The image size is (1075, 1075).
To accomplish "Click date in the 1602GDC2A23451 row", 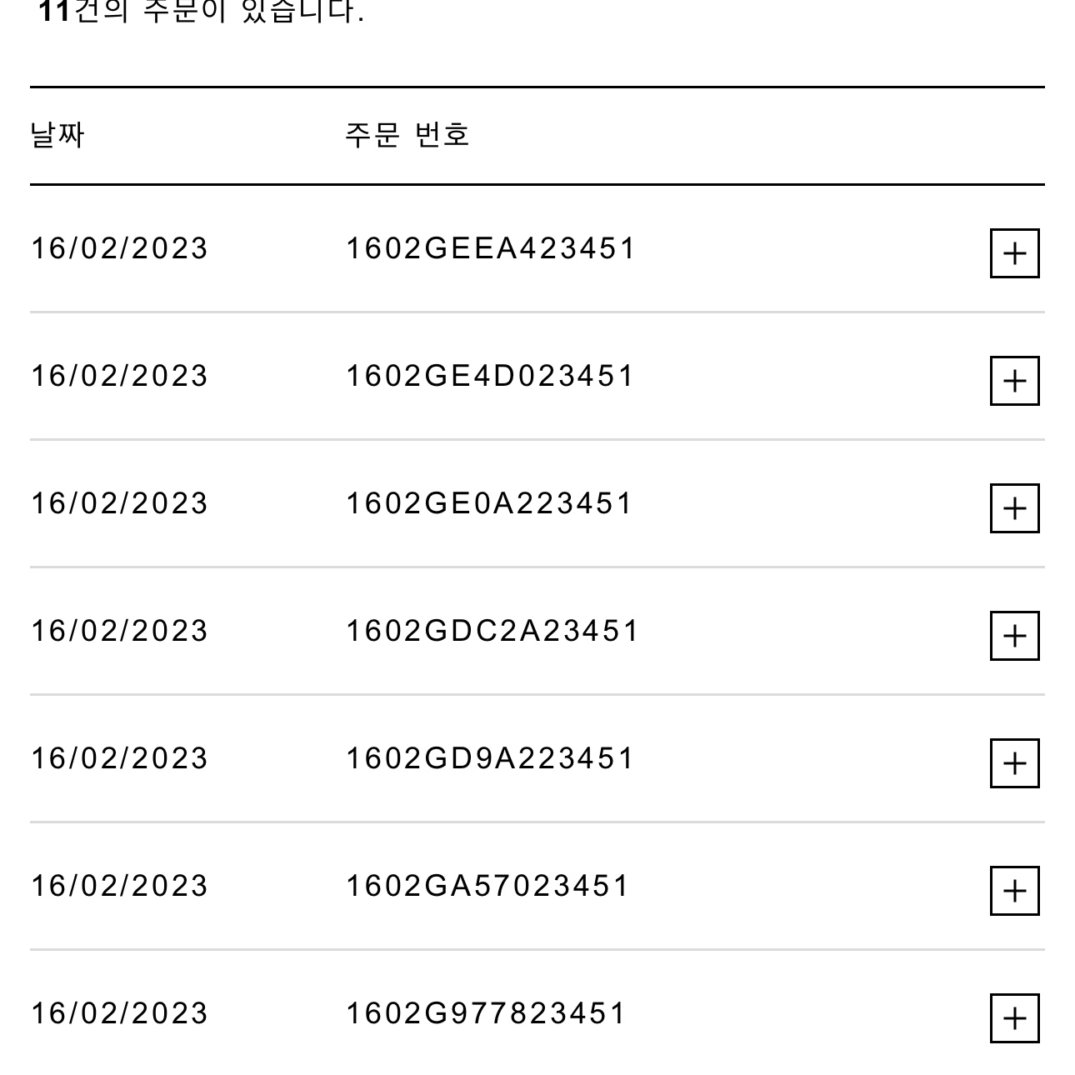I will (119, 631).
